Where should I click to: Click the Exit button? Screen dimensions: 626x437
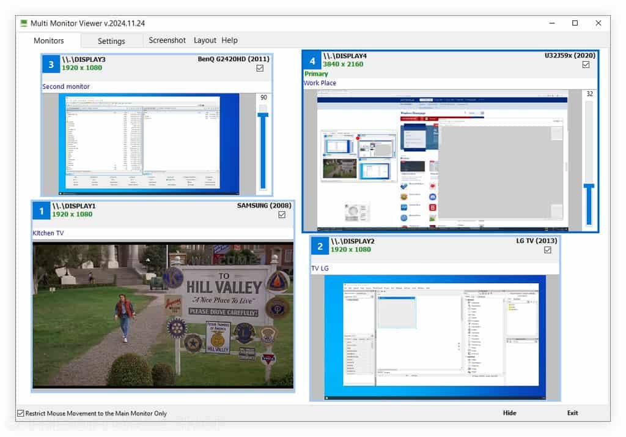click(572, 413)
